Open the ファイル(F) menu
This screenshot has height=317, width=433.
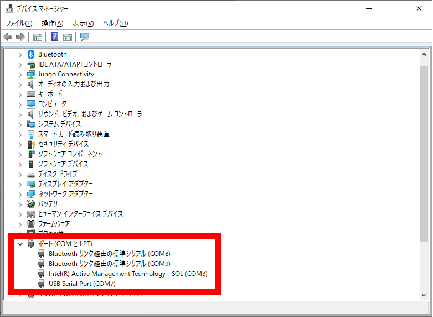click(x=19, y=23)
